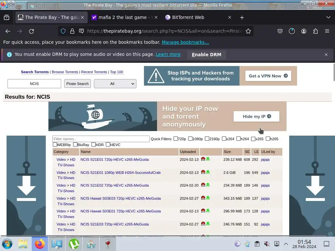Toggle the x265 quick filter
The height and width of the screenshot is (251, 335).
tap(253, 139)
